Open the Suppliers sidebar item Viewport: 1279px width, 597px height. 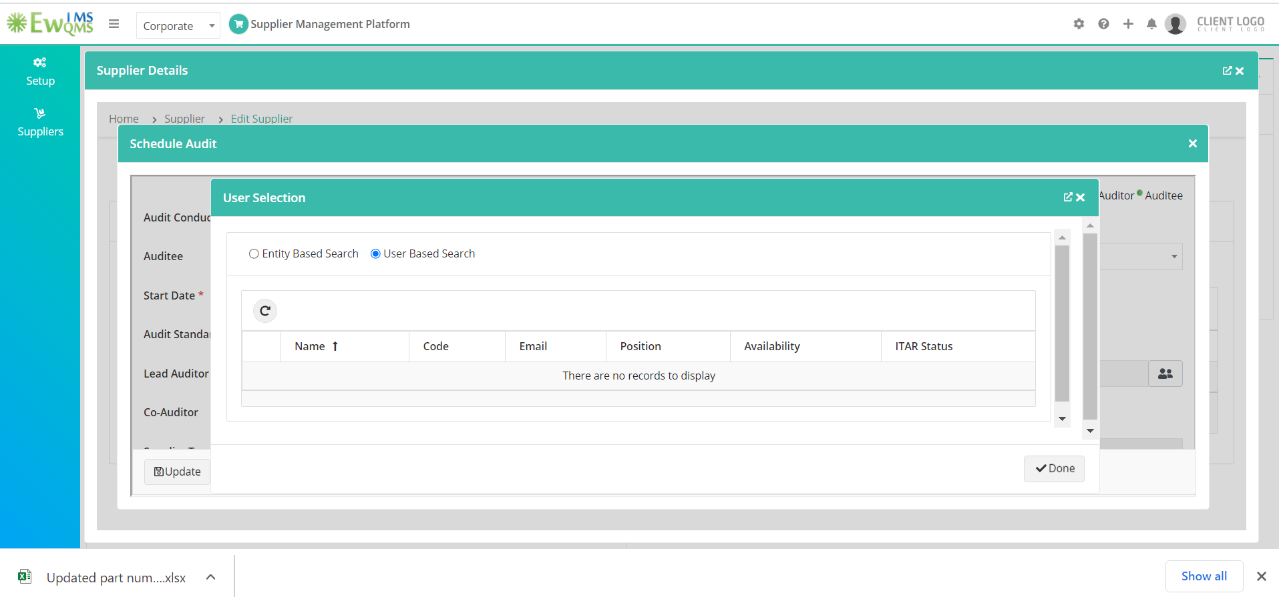(x=40, y=123)
